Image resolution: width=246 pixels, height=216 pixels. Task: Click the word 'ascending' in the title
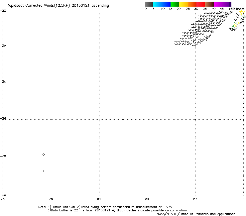tap(100, 6)
